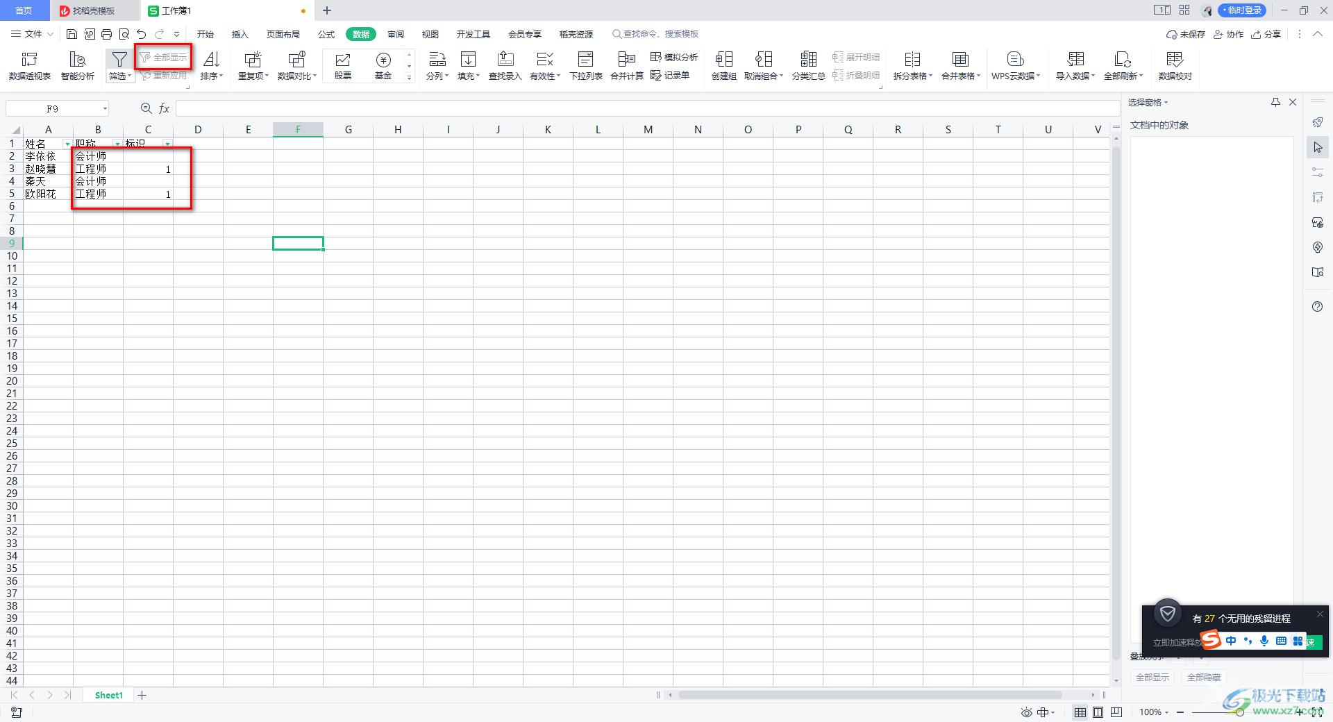Image resolution: width=1333 pixels, height=722 pixels.
Task: Switch to the 开发工具 ribbon tab
Action: point(473,34)
